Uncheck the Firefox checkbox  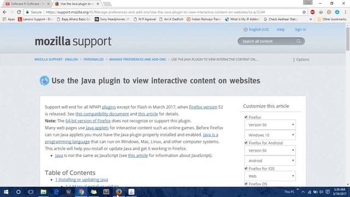[x=246, y=117]
